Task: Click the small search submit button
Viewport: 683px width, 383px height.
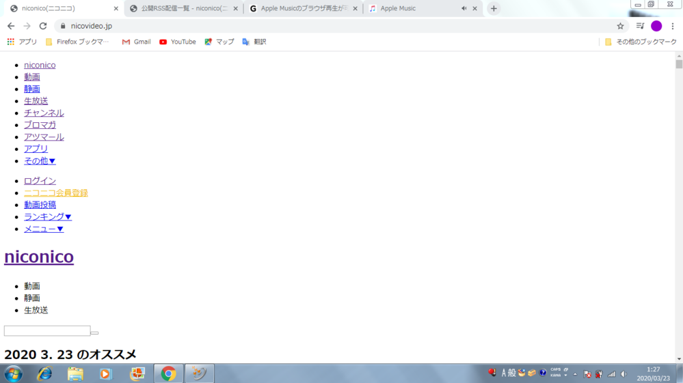Action: pos(94,332)
